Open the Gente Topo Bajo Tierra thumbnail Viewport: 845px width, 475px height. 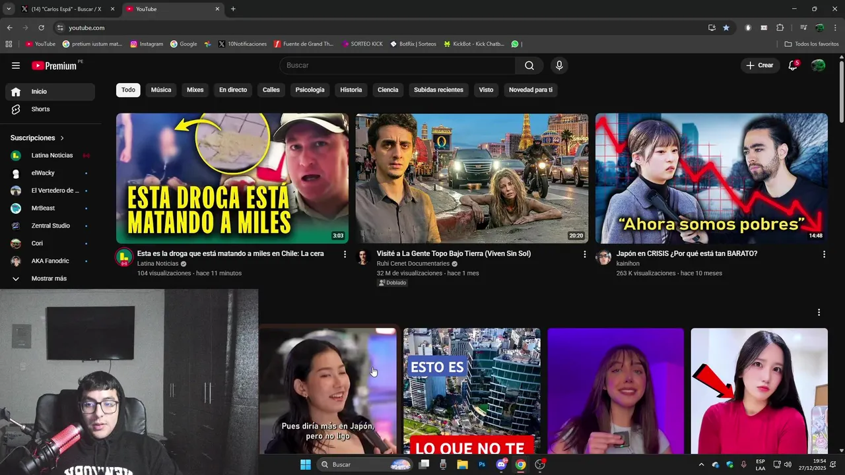tap(472, 178)
